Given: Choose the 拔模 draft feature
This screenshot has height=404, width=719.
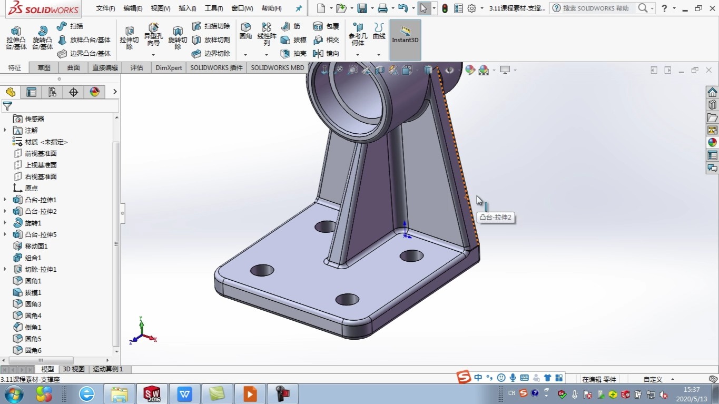Looking at the screenshot, I should point(293,40).
